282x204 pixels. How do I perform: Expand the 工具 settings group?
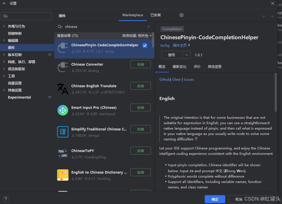pyautogui.click(x=4, y=76)
